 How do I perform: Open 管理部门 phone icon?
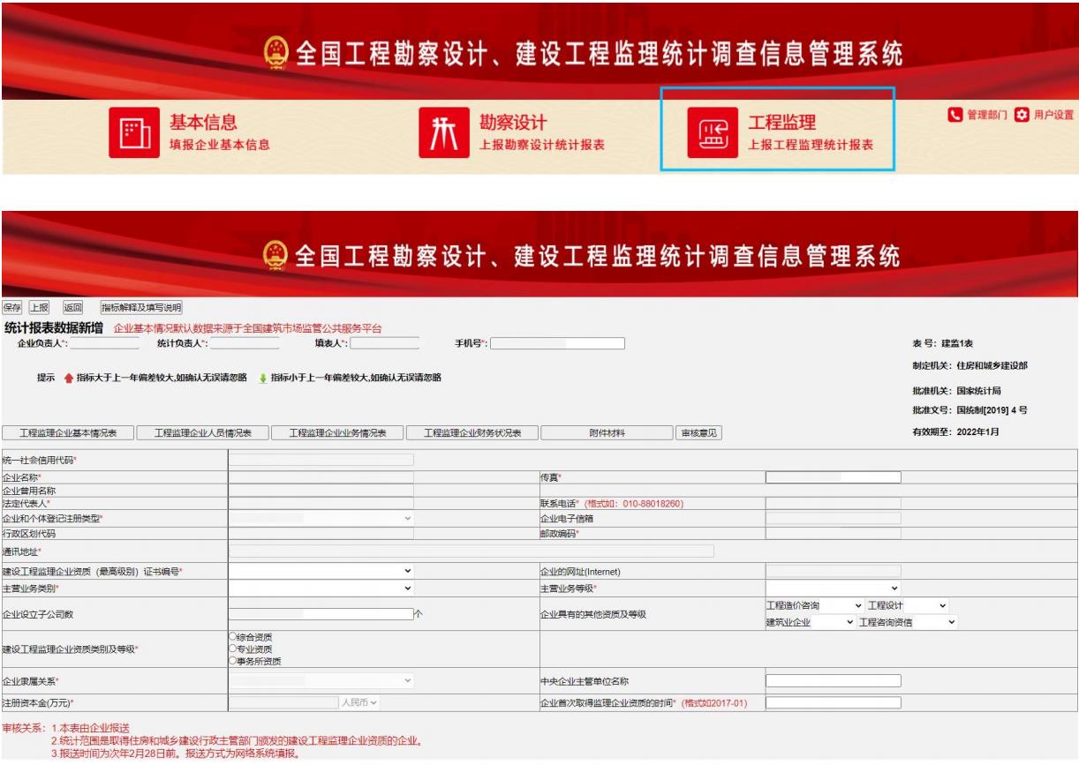953,116
